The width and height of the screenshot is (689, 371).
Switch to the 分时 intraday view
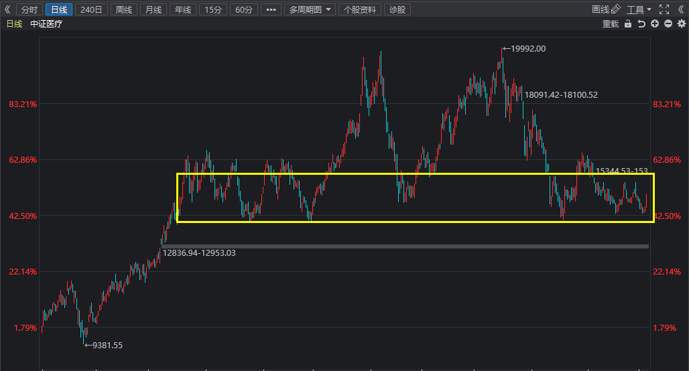pos(29,9)
